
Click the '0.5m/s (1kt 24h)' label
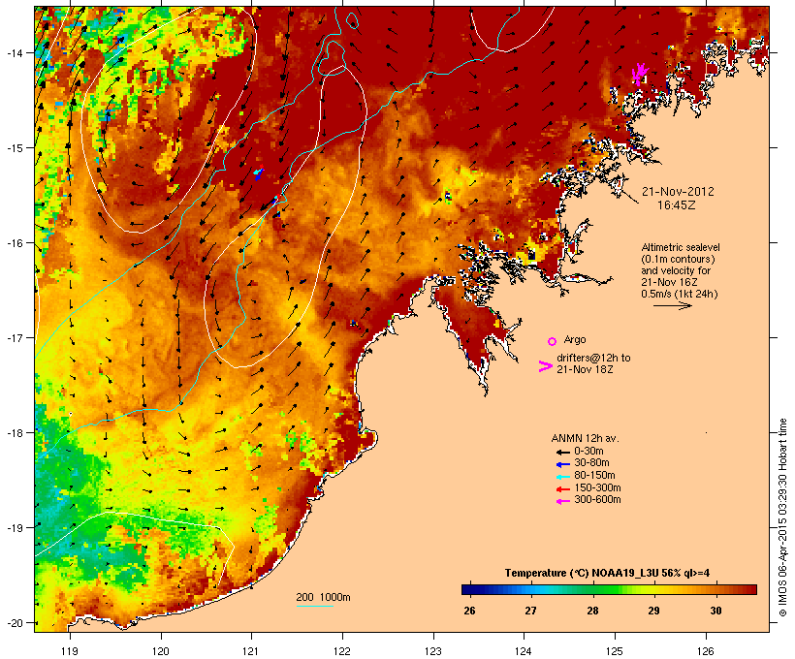click(680, 294)
